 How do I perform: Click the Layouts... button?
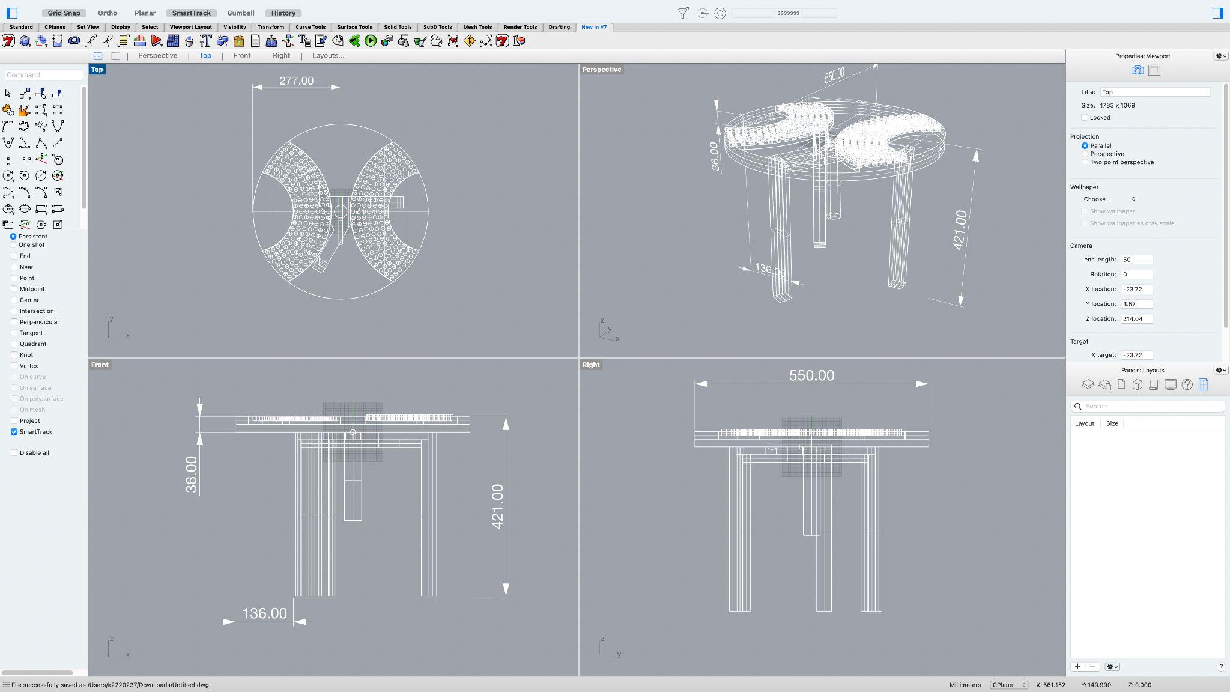click(x=328, y=56)
